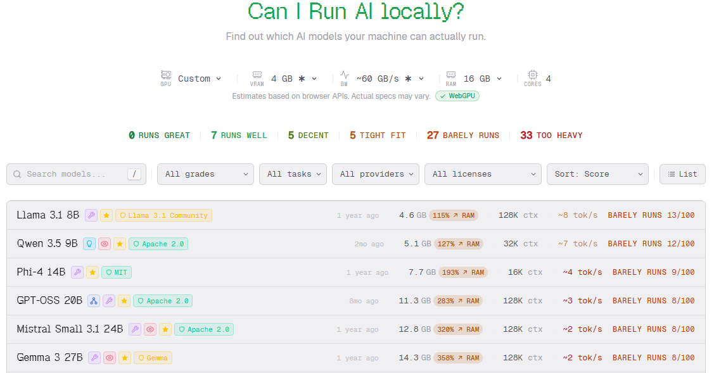Click the vision eye icon on Qwen 3.5 9B

pyautogui.click(x=105, y=244)
